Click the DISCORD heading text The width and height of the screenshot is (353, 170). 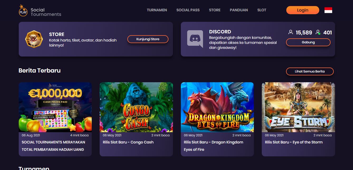tap(220, 32)
